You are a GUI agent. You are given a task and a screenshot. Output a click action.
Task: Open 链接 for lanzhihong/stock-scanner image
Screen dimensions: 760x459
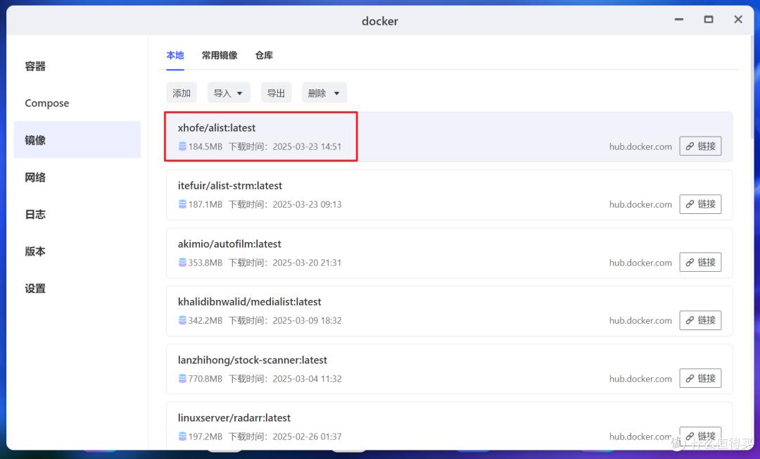coord(700,378)
